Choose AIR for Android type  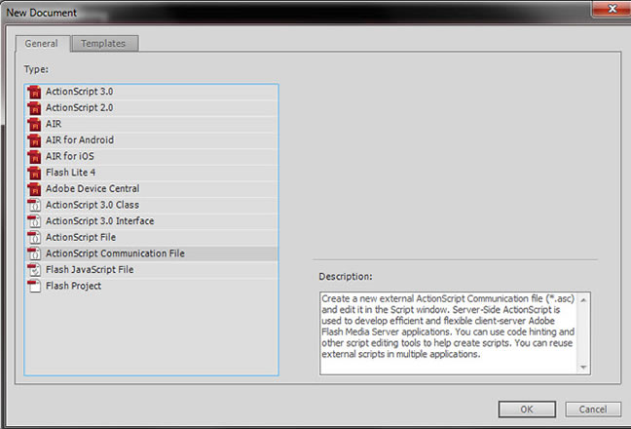(x=151, y=140)
